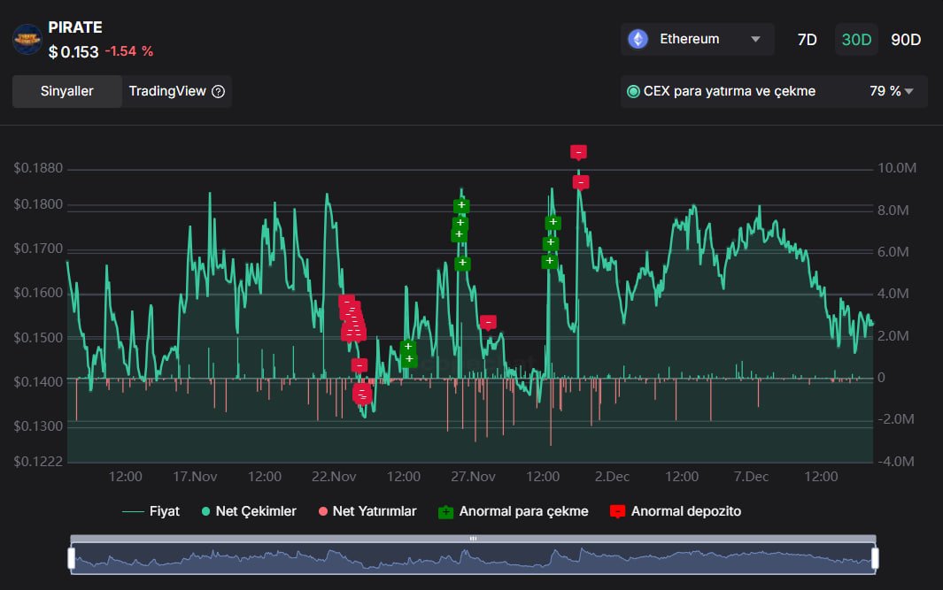This screenshot has height=590, width=943.
Task: Click the $0.153 price value
Action: pyautogui.click(x=73, y=52)
